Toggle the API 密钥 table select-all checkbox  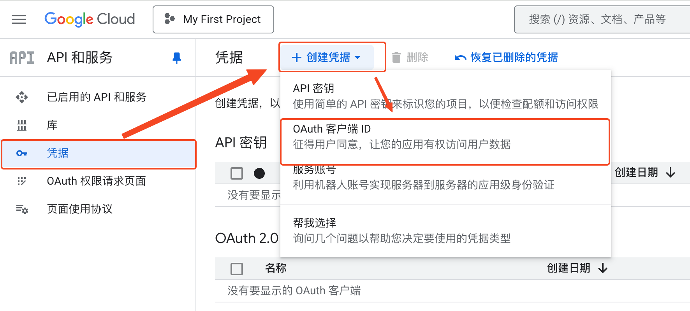pyautogui.click(x=237, y=173)
